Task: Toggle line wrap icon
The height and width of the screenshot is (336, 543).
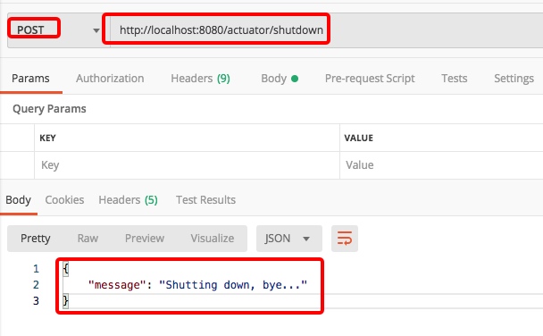Action: coord(345,239)
